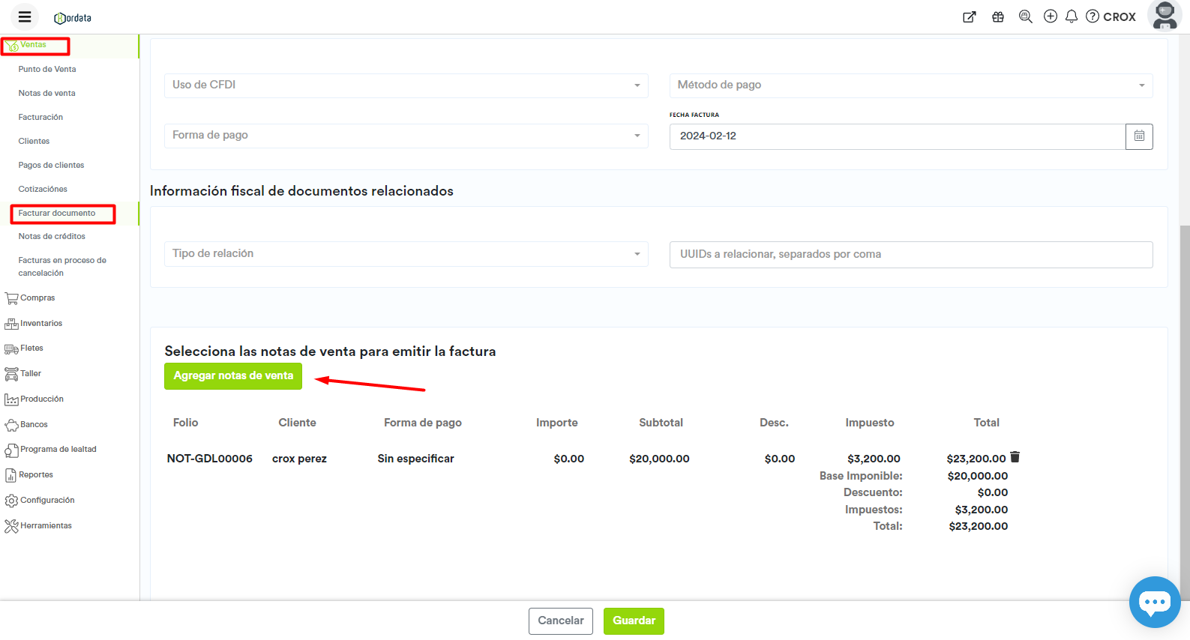Click the Agregar notas de venta button
1190x640 pixels.
[233, 375]
